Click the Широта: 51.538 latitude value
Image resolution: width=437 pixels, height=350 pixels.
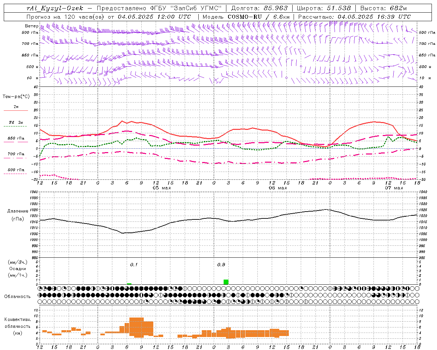point(324,8)
